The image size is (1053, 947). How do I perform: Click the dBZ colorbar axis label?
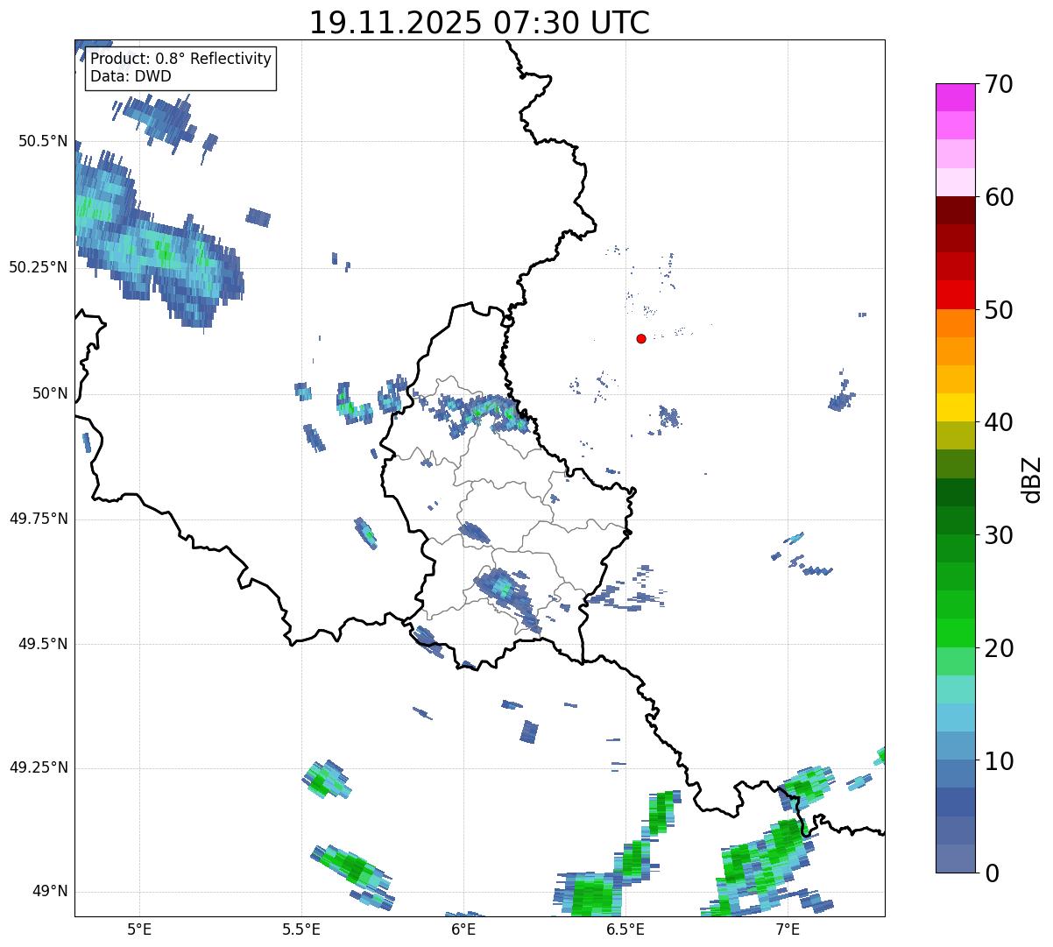pyautogui.click(x=1032, y=478)
